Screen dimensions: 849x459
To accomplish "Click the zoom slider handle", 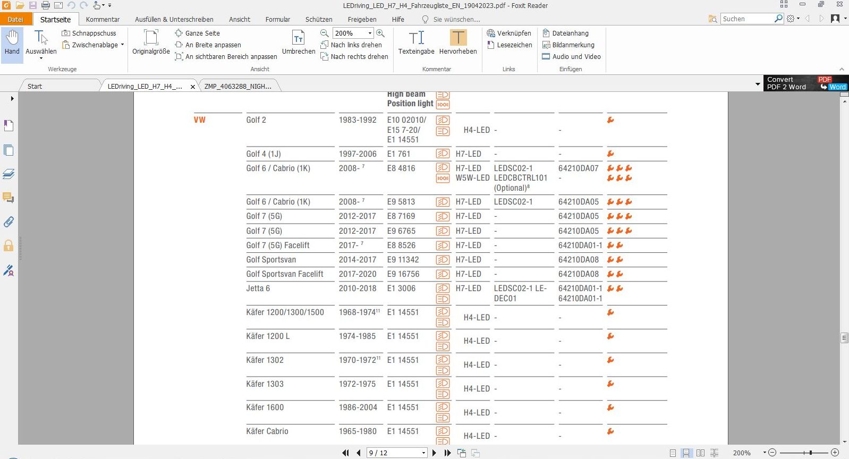I will click(811, 453).
